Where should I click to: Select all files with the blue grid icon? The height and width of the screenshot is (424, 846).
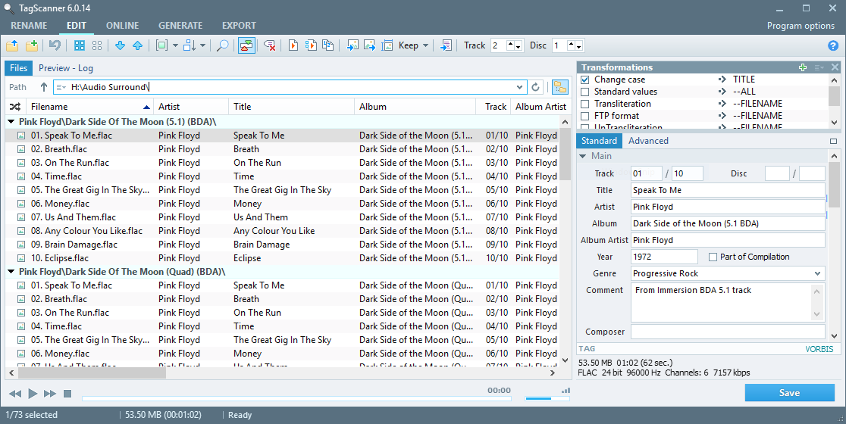click(x=80, y=45)
